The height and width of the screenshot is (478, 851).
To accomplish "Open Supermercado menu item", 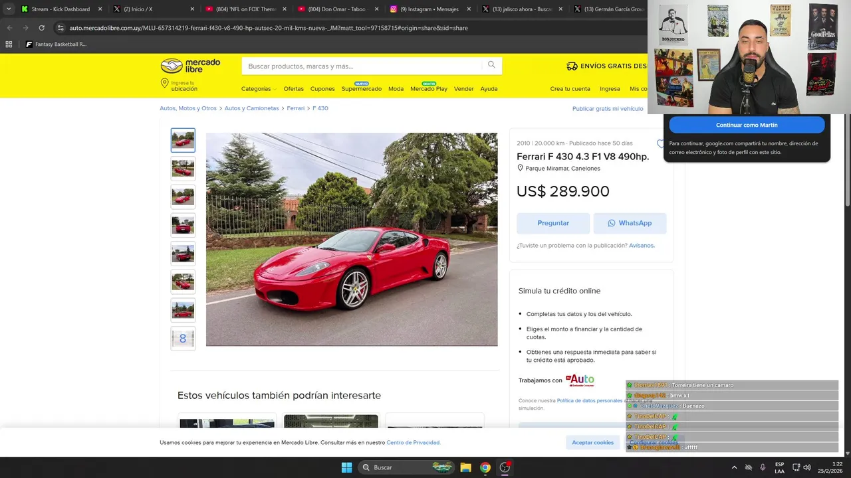I will [361, 89].
